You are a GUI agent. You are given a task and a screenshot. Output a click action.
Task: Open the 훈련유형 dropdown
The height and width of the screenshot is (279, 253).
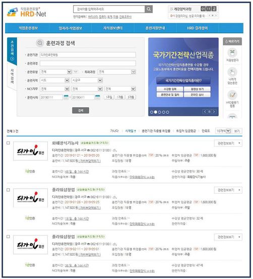click(56, 72)
